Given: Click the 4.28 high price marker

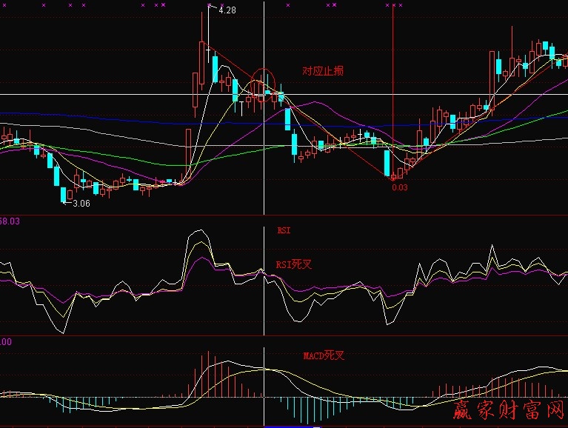Looking at the screenshot, I should [227, 10].
